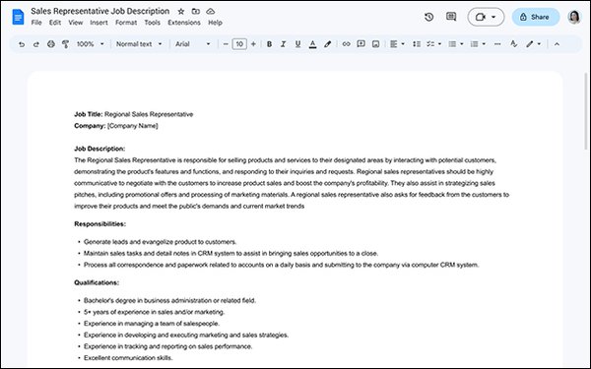Open the File menu
The image size is (591, 369).
click(36, 23)
